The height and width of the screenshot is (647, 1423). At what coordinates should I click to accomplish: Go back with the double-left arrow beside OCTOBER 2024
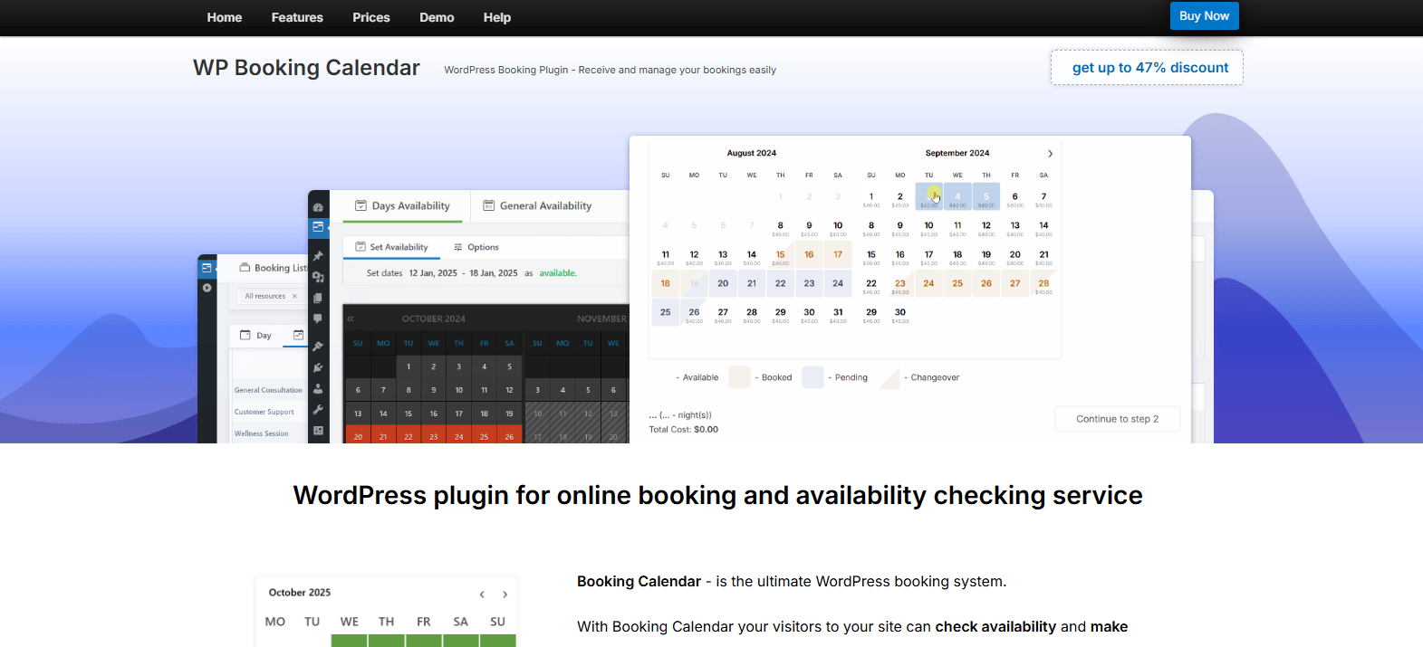point(351,319)
